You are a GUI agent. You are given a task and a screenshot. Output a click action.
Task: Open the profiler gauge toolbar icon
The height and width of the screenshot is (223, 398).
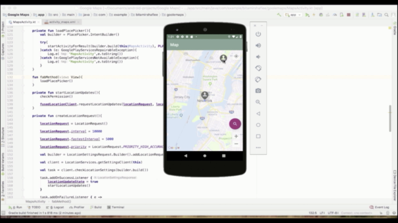click(335, 15)
